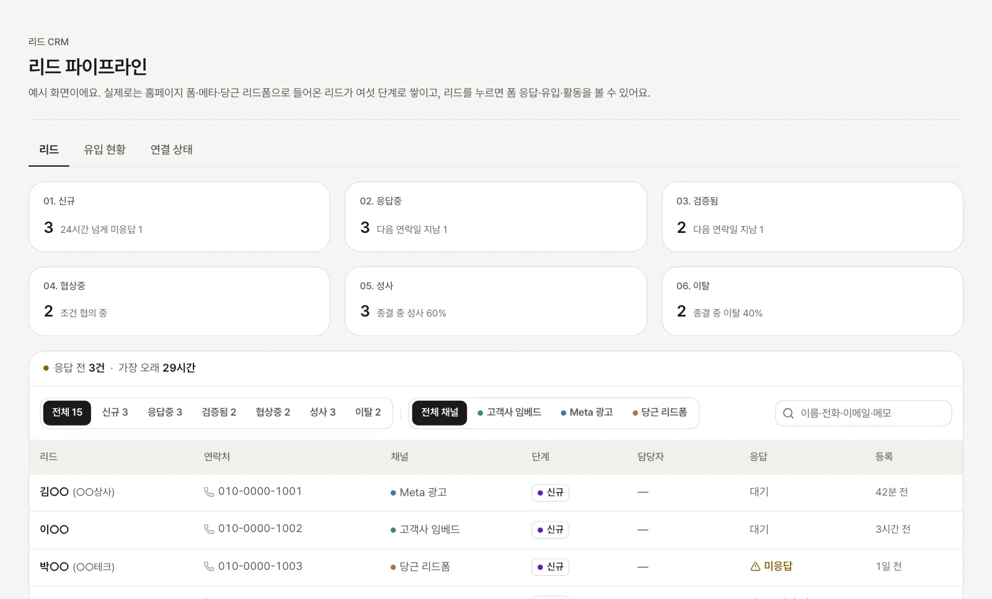Click phone icon beside 010-0000-1003
The width and height of the screenshot is (992, 599).
click(x=209, y=566)
